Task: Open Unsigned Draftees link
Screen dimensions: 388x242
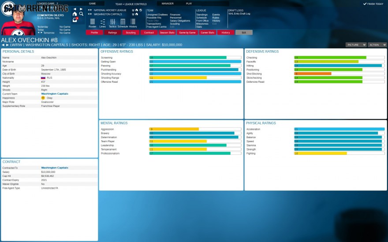Action: pyautogui.click(x=157, y=15)
